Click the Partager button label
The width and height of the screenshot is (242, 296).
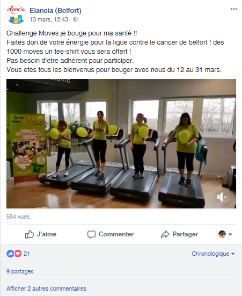(x=185, y=234)
